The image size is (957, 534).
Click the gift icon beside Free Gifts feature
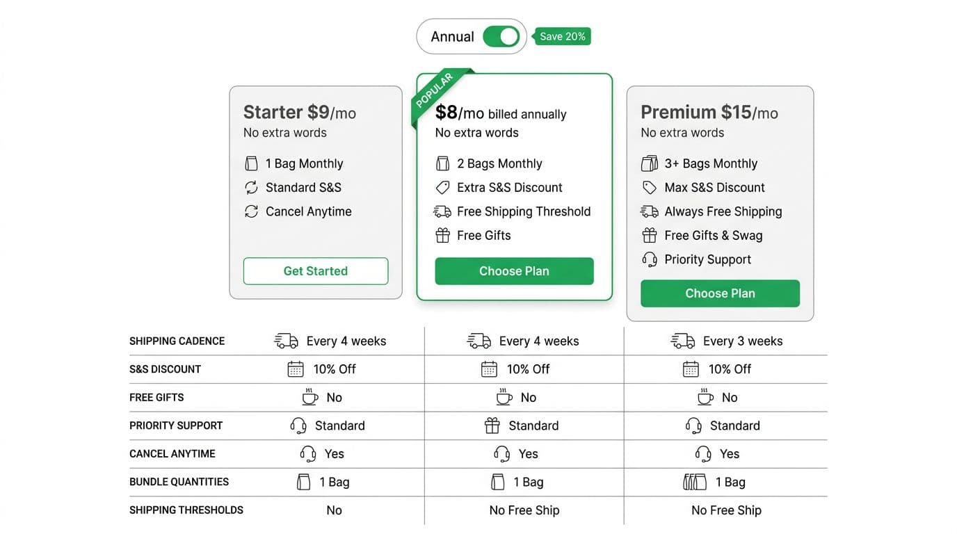pos(442,235)
